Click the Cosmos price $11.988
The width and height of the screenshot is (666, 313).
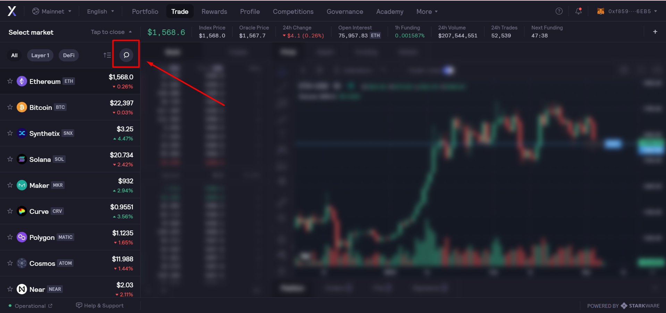(123, 259)
